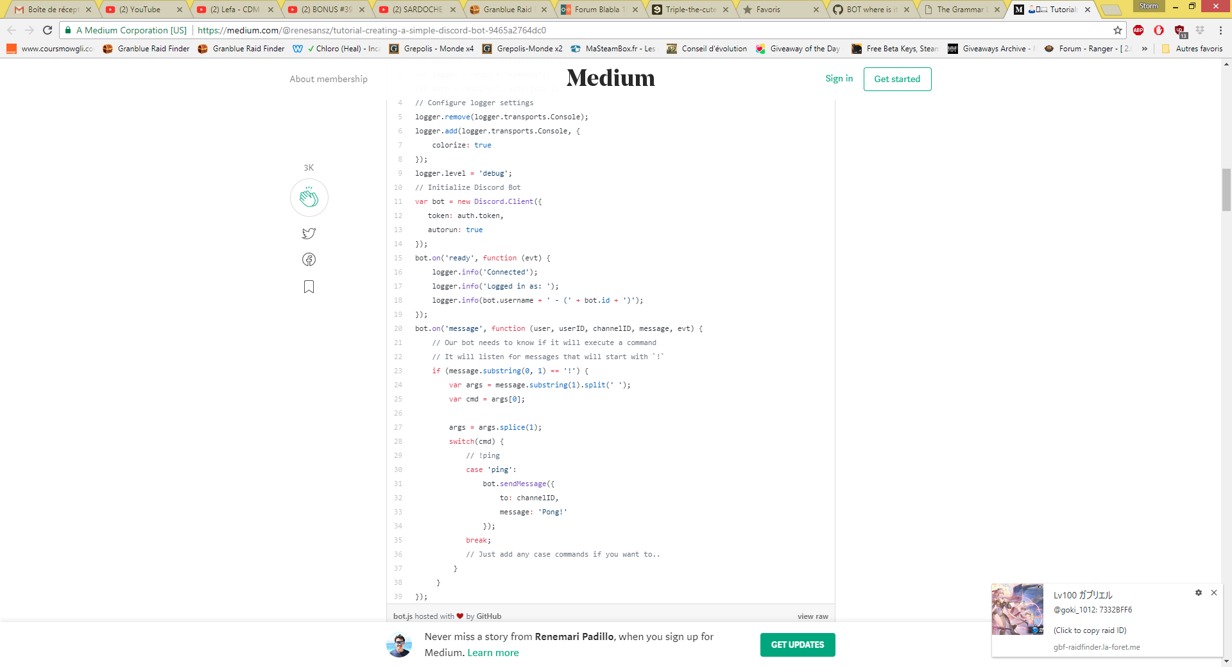Image resolution: width=1232 pixels, height=667 pixels.
Task: Click the GET UPDATES button
Action: 797,645
